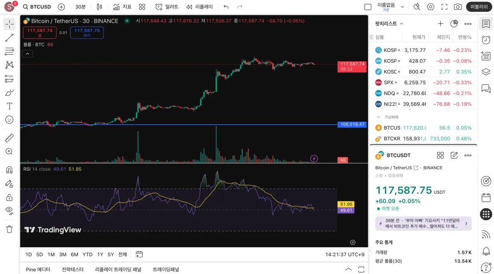Screen dimensions: 494x274
Task: Open the BTCUSD symbol search
Action: tap(37, 7)
